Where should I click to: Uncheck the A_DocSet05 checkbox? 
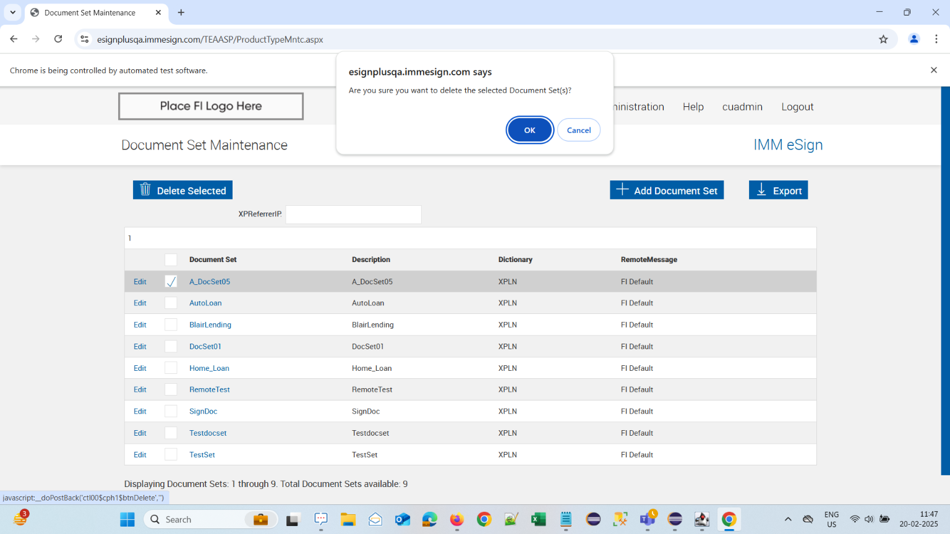[x=171, y=281]
